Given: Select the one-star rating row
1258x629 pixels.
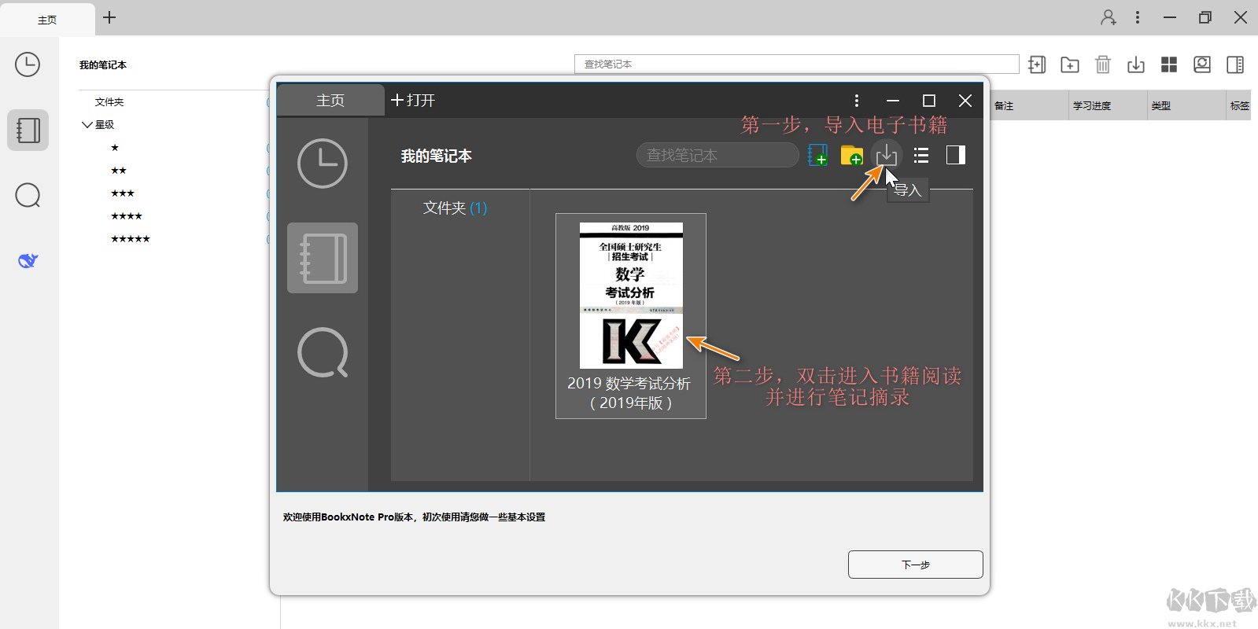Looking at the screenshot, I should [x=115, y=147].
